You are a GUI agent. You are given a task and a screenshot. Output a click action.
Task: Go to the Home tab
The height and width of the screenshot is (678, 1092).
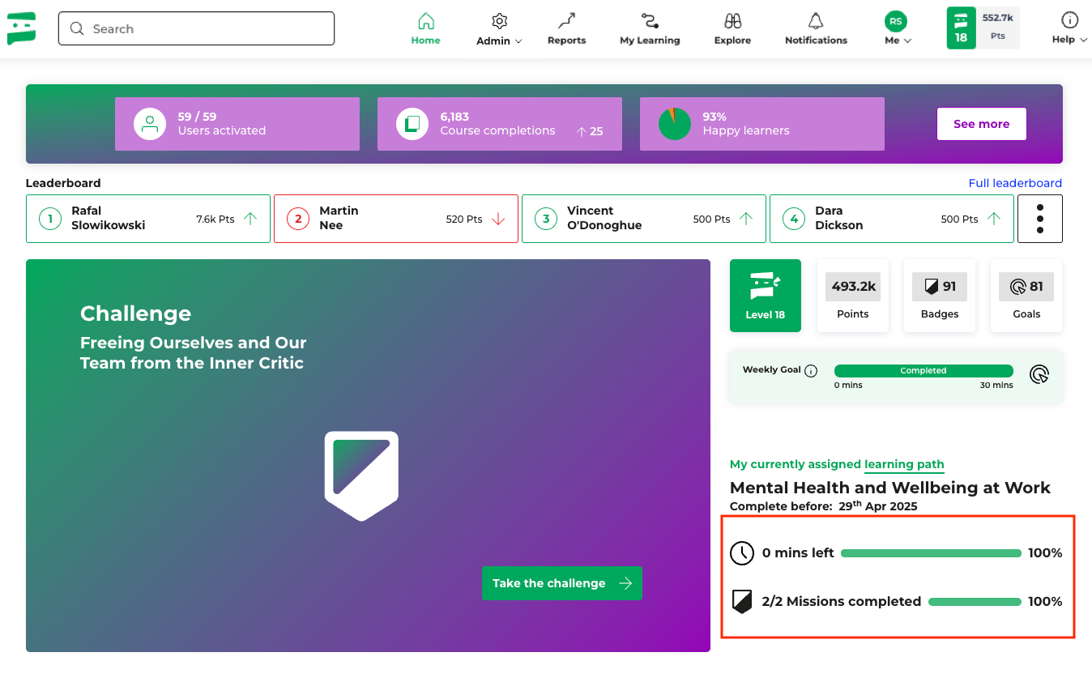[x=425, y=29]
